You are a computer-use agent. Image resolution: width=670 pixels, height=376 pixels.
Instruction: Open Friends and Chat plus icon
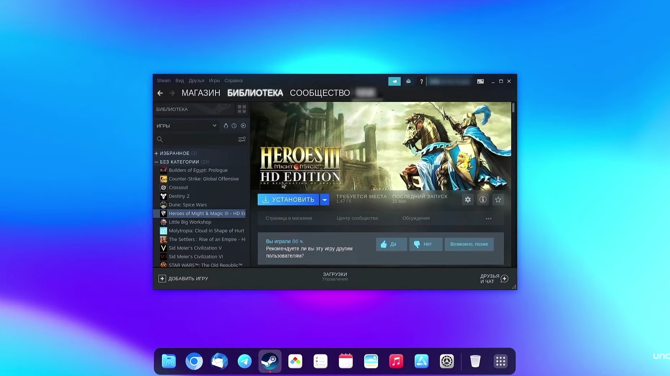[x=505, y=279]
